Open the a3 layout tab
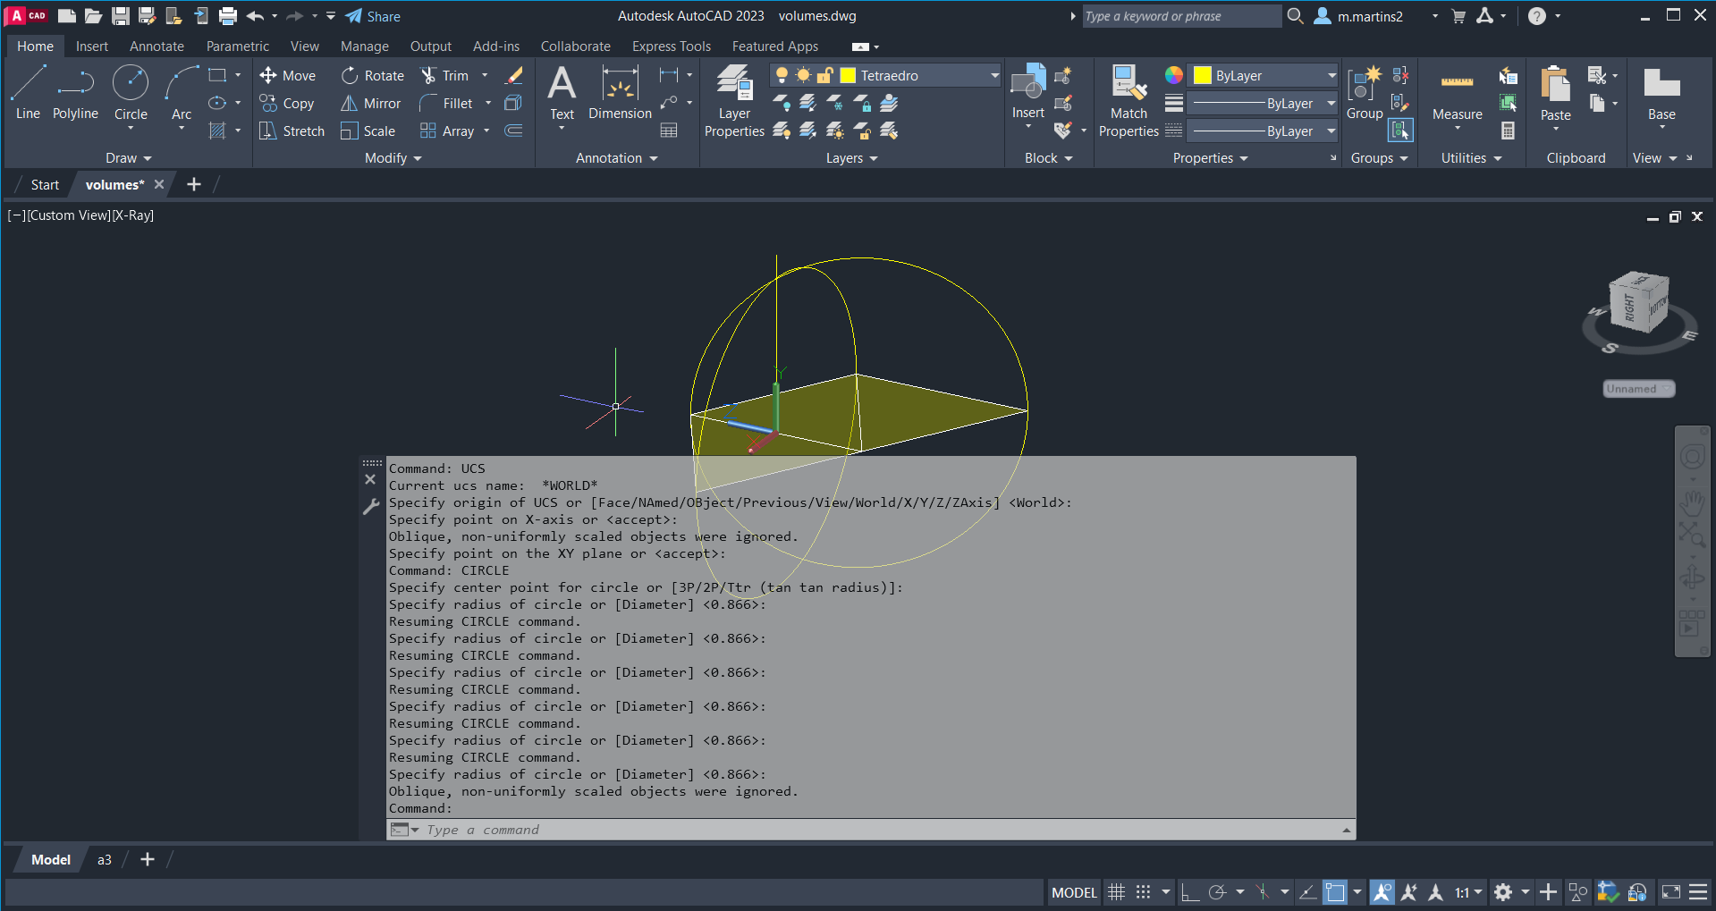The width and height of the screenshot is (1716, 911). coord(105,860)
